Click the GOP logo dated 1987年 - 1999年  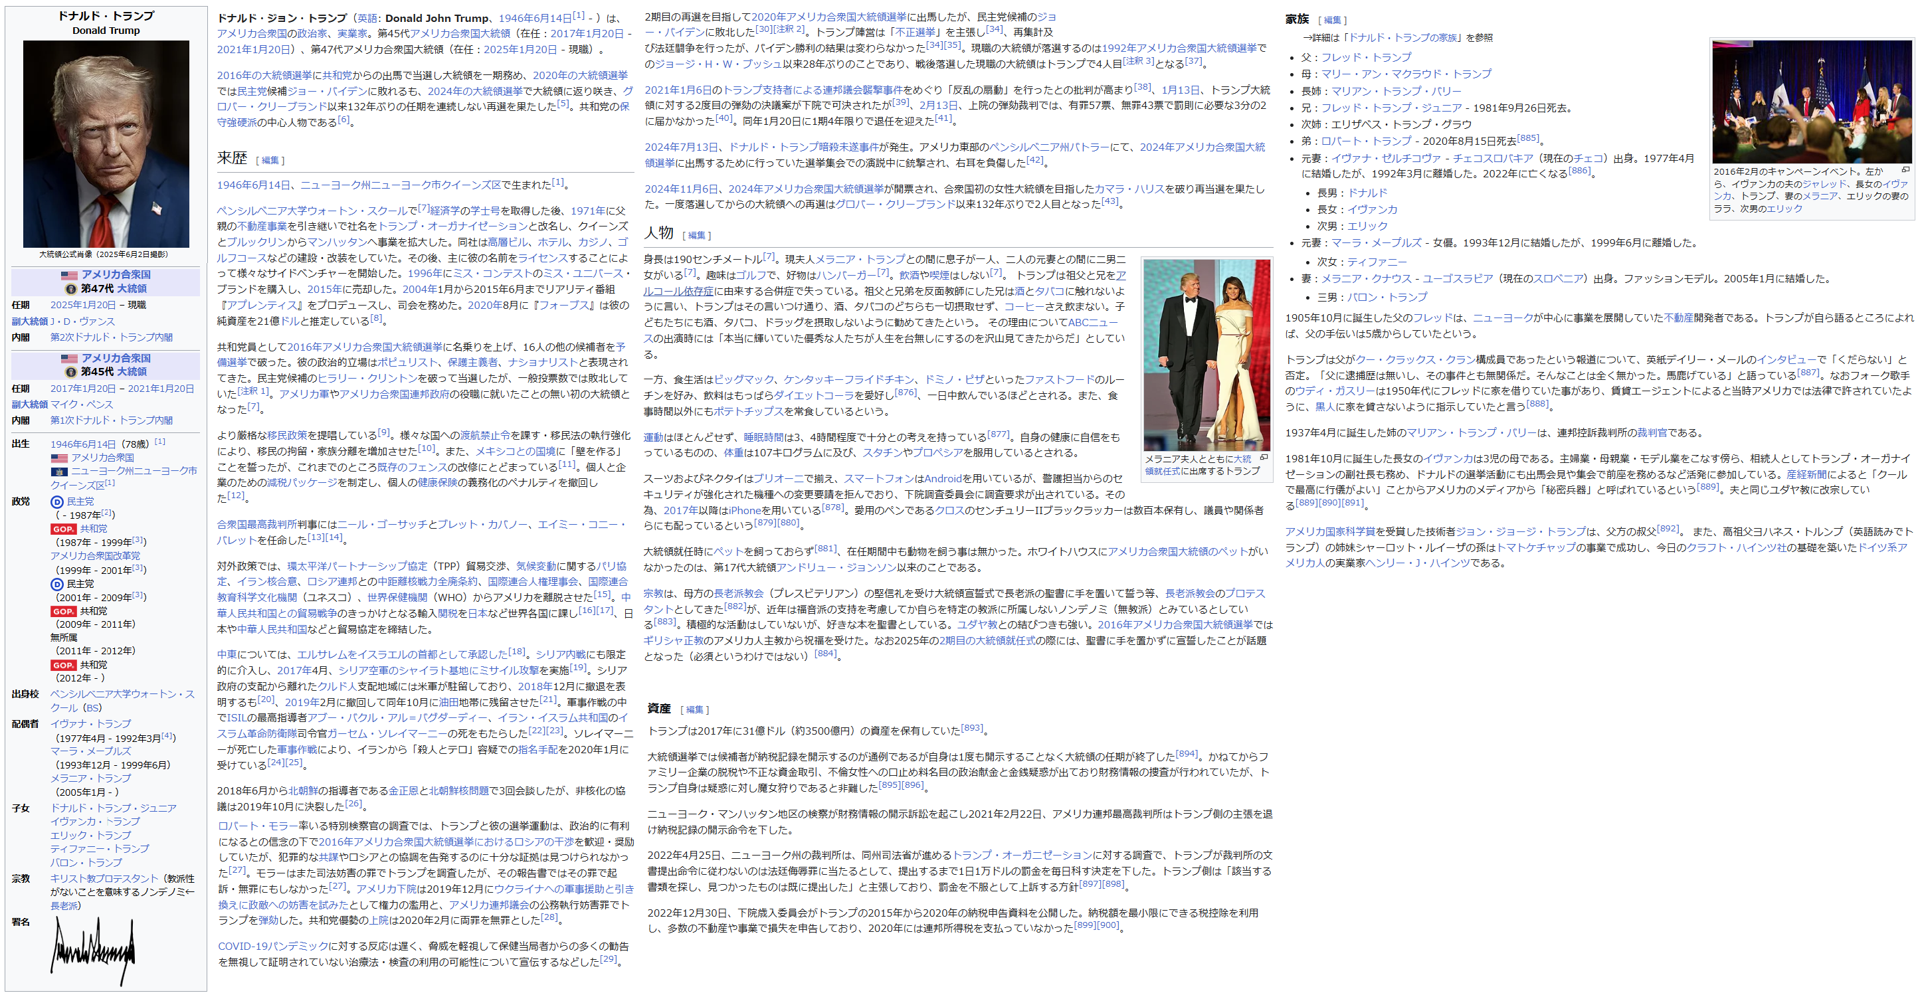(x=64, y=529)
